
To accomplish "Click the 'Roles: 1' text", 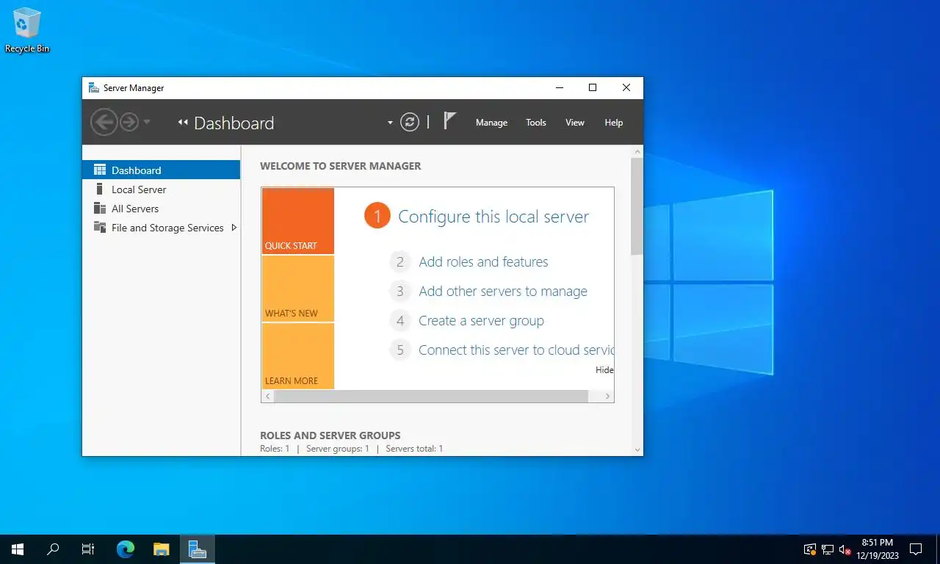I will (275, 448).
